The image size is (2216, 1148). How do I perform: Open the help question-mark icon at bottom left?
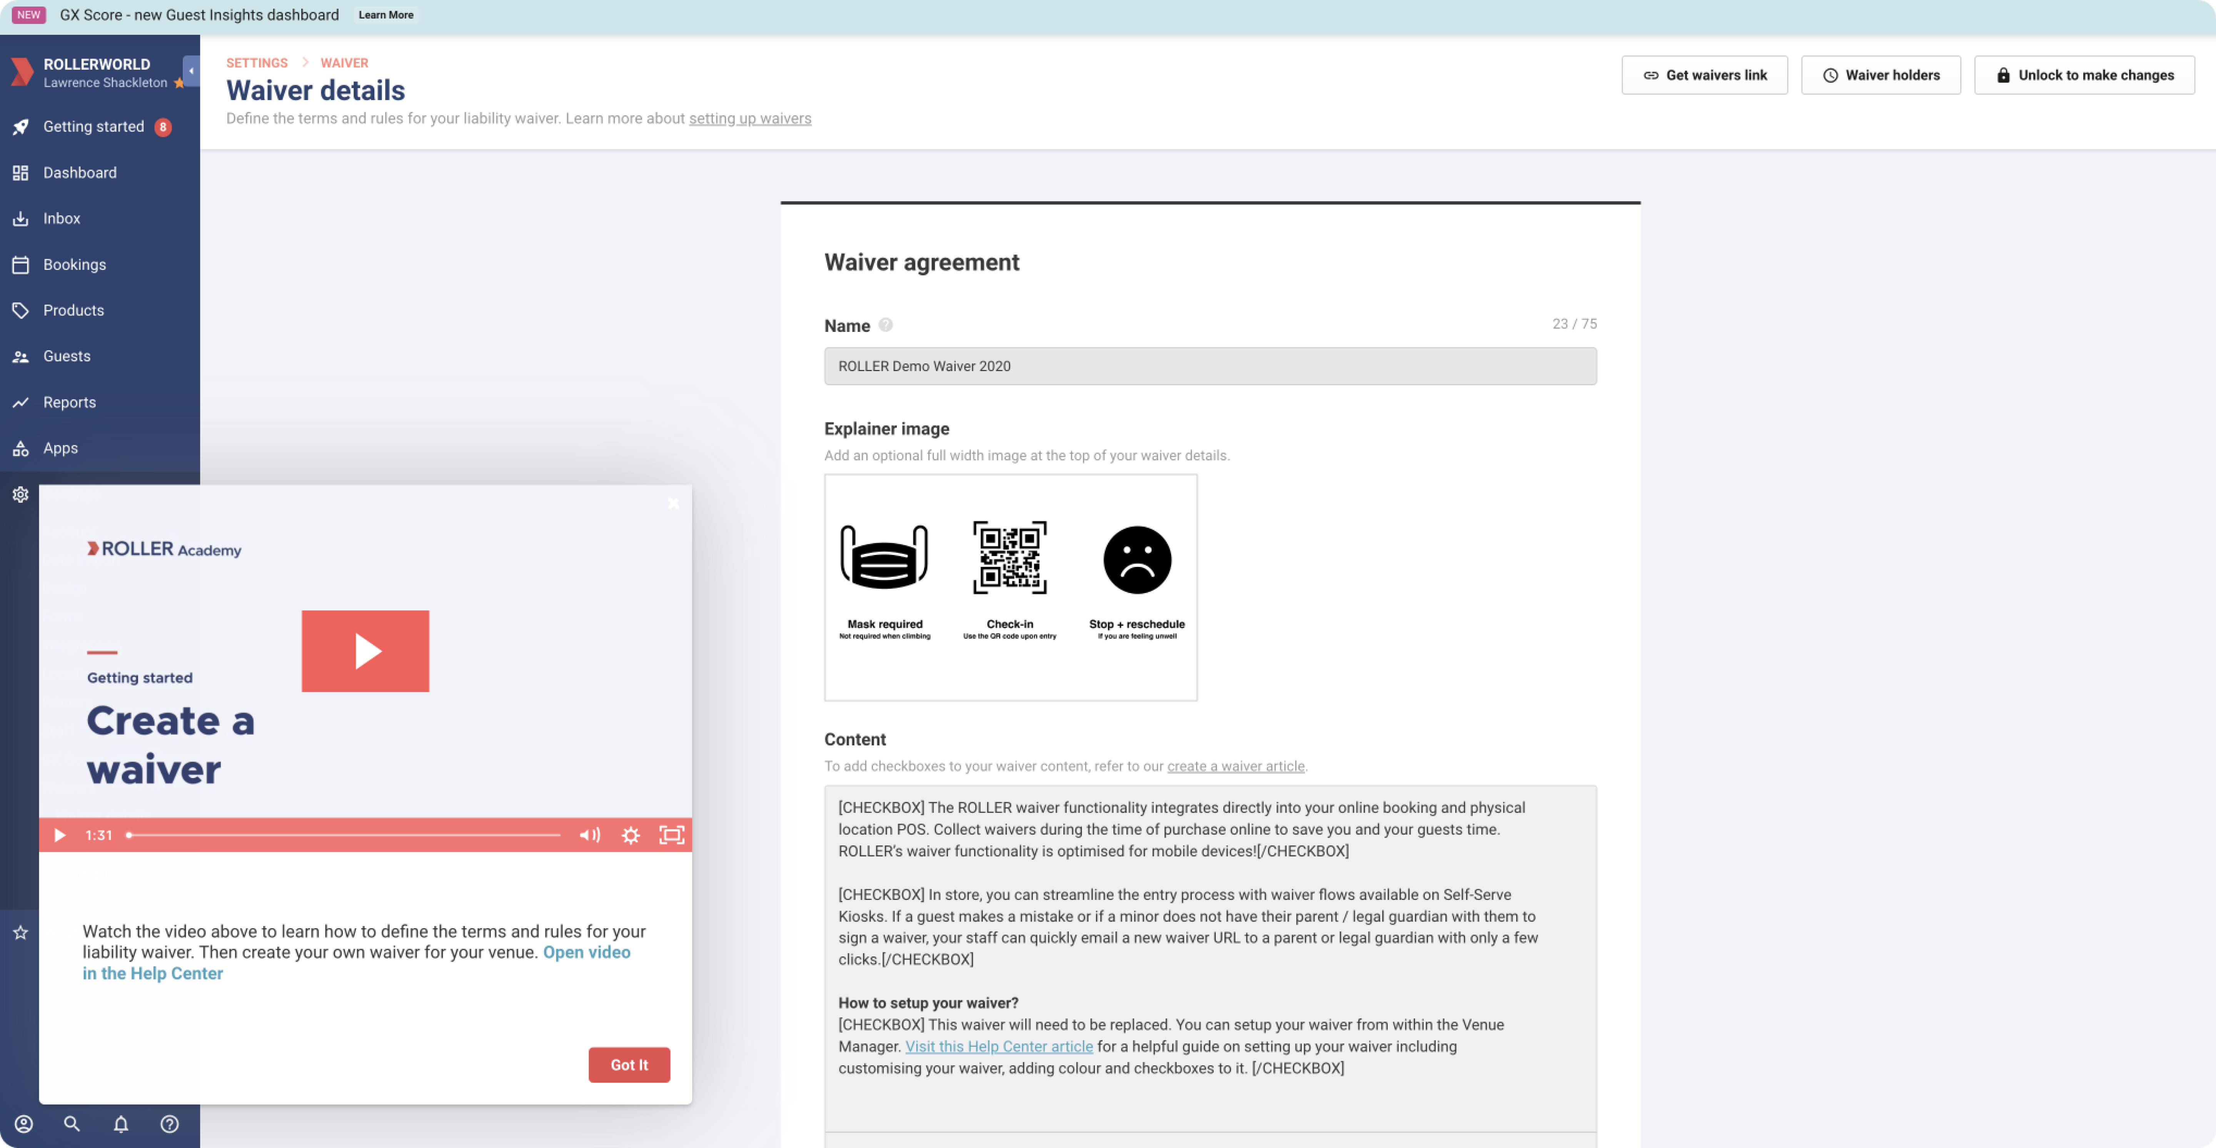(169, 1124)
